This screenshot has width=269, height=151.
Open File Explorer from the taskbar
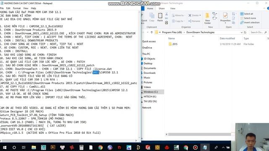pyautogui.click(x=34, y=147)
